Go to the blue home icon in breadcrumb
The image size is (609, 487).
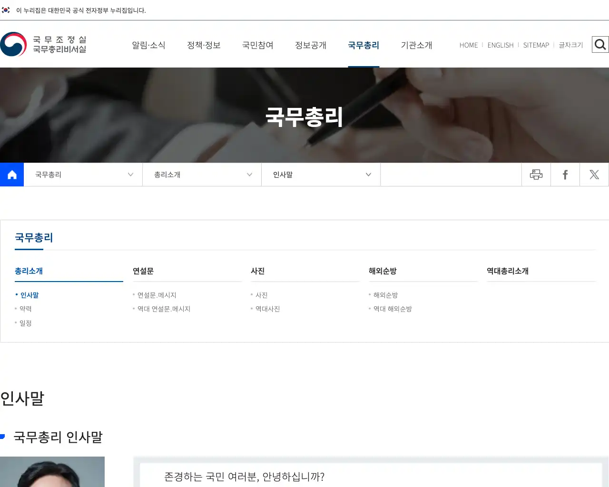[12, 175]
